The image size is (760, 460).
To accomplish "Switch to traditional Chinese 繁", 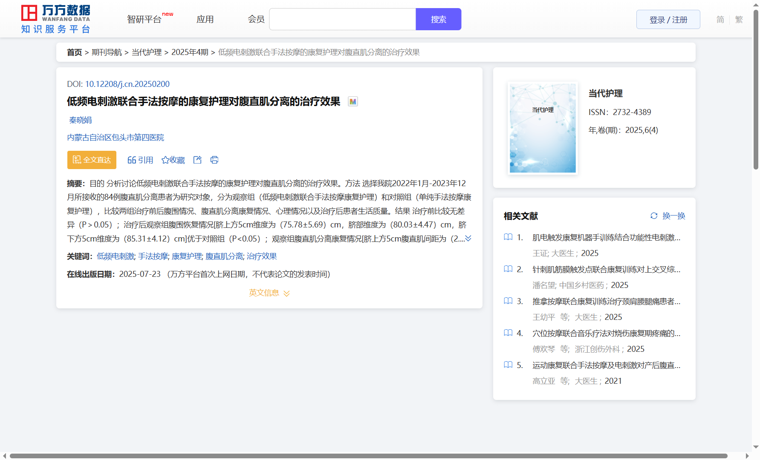I will (739, 20).
